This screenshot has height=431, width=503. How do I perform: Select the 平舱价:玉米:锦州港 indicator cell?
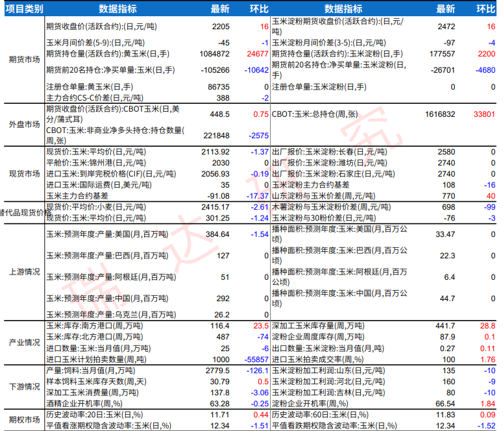[93, 162]
